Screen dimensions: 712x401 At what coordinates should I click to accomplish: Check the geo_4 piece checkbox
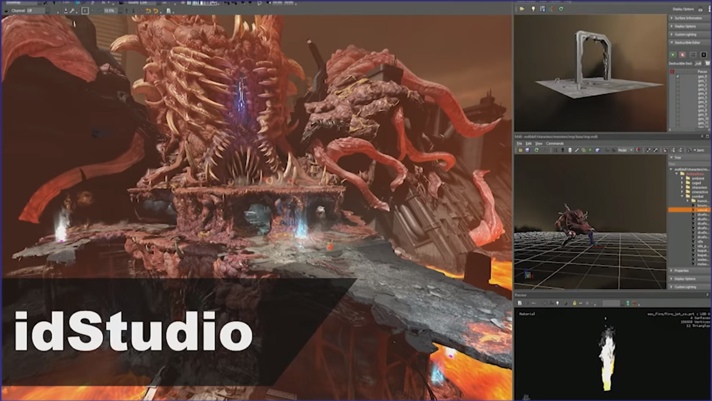tap(678, 93)
